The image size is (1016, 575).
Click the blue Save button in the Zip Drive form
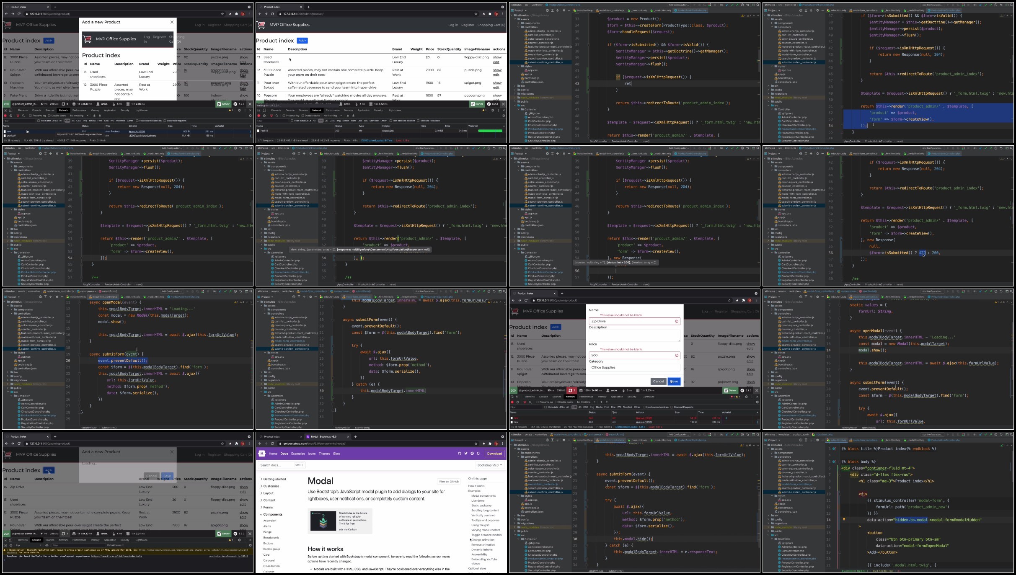pos(674,382)
